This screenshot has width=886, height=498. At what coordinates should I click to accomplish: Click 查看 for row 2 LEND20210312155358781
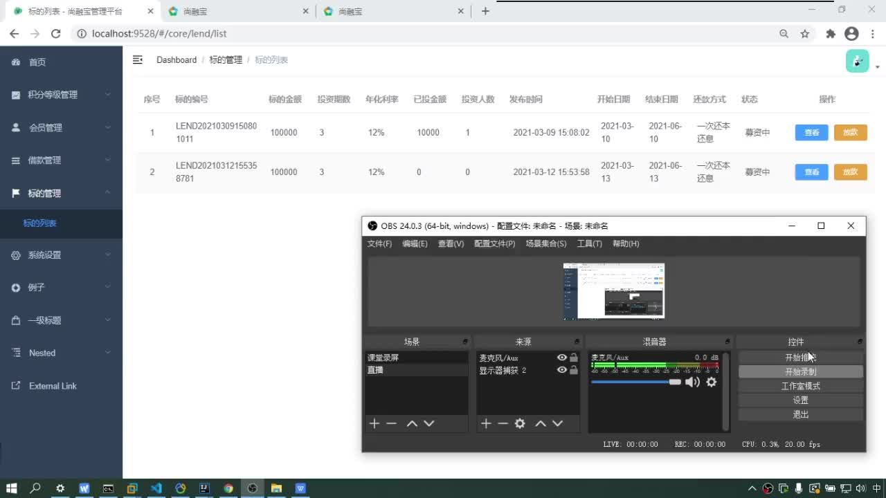(x=811, y=172)
